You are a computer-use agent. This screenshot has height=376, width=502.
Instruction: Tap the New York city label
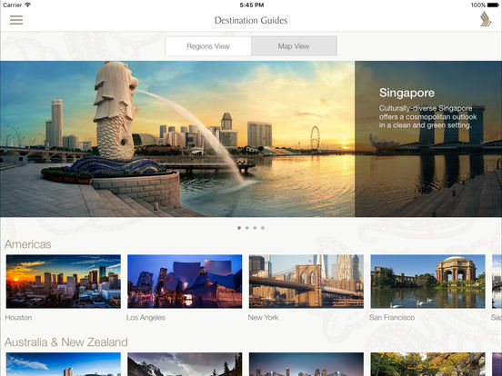coord(263,318)
